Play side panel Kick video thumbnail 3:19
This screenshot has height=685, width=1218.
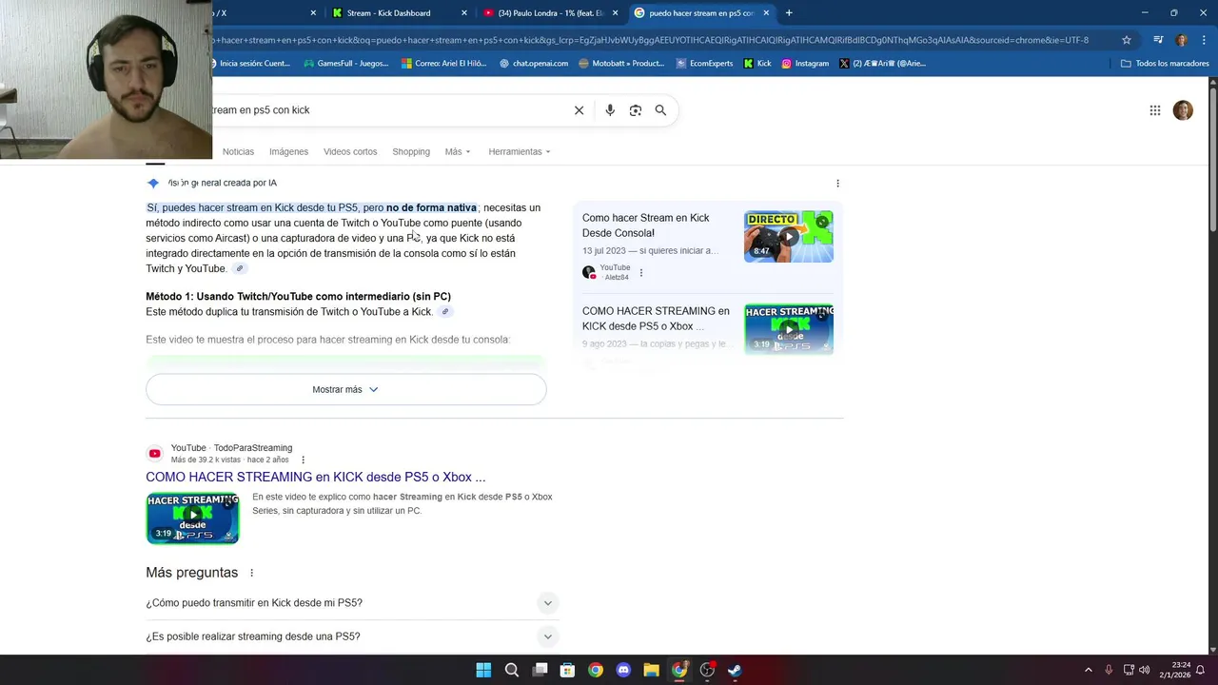pyautogui.click(x=788, y=329)
